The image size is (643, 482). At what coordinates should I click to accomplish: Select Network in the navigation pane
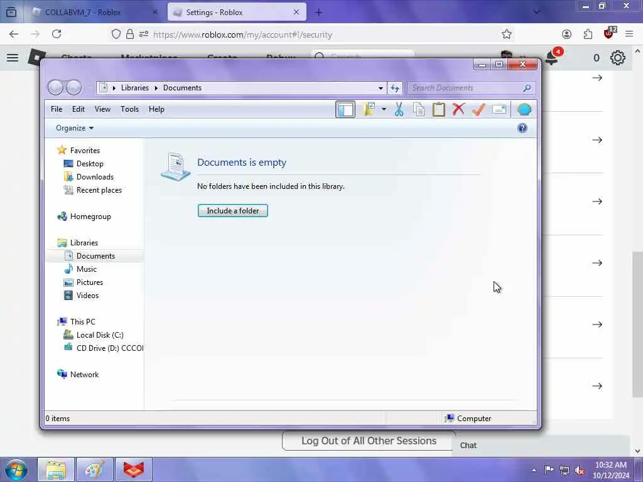tap(78, 374)
